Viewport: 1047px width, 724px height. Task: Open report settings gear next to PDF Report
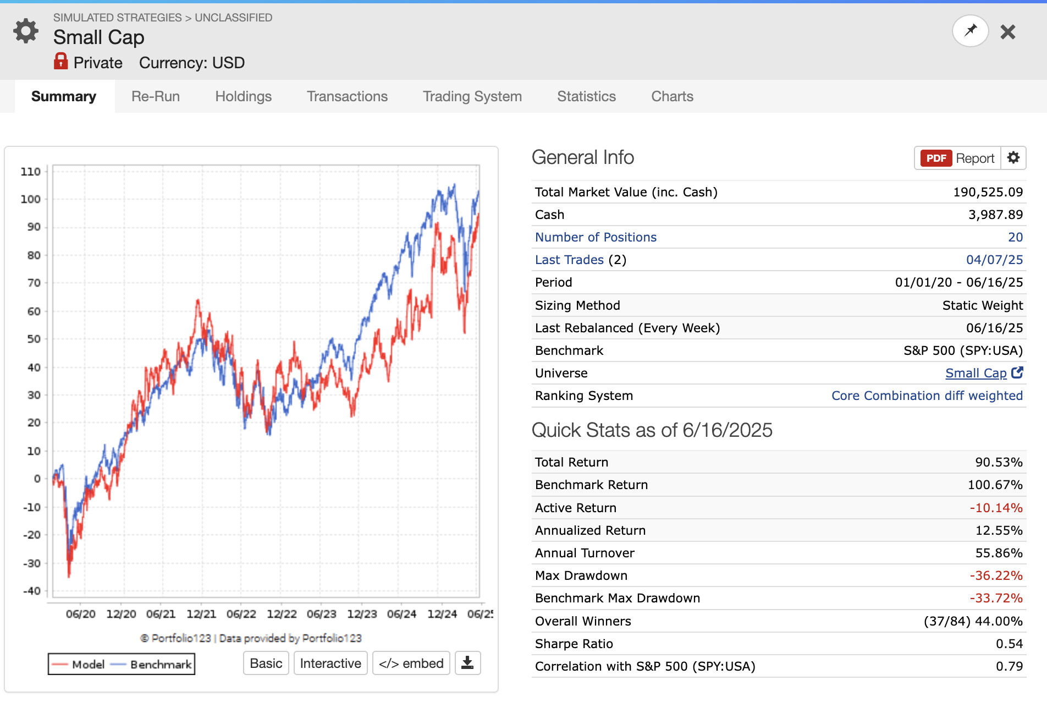(x=1013, y=158)
